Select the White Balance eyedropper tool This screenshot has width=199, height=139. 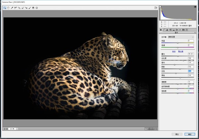pyautogui.click(x=12, y=8)
